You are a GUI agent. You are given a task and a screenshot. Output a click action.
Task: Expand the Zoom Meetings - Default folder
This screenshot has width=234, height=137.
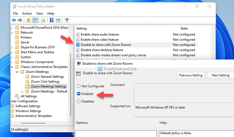pos(22,91)
